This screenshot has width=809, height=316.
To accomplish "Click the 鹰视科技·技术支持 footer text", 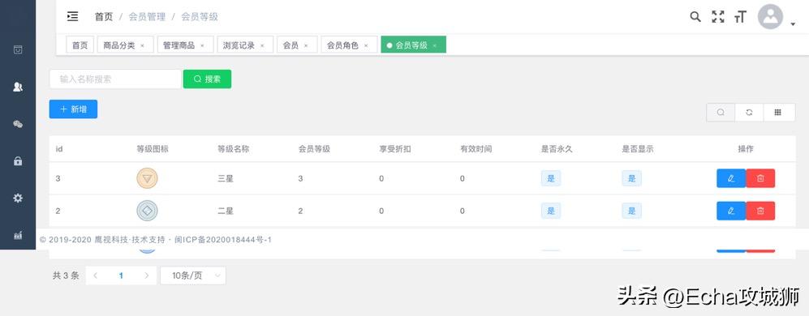I will pyautogui.click(x=130, y=240).
